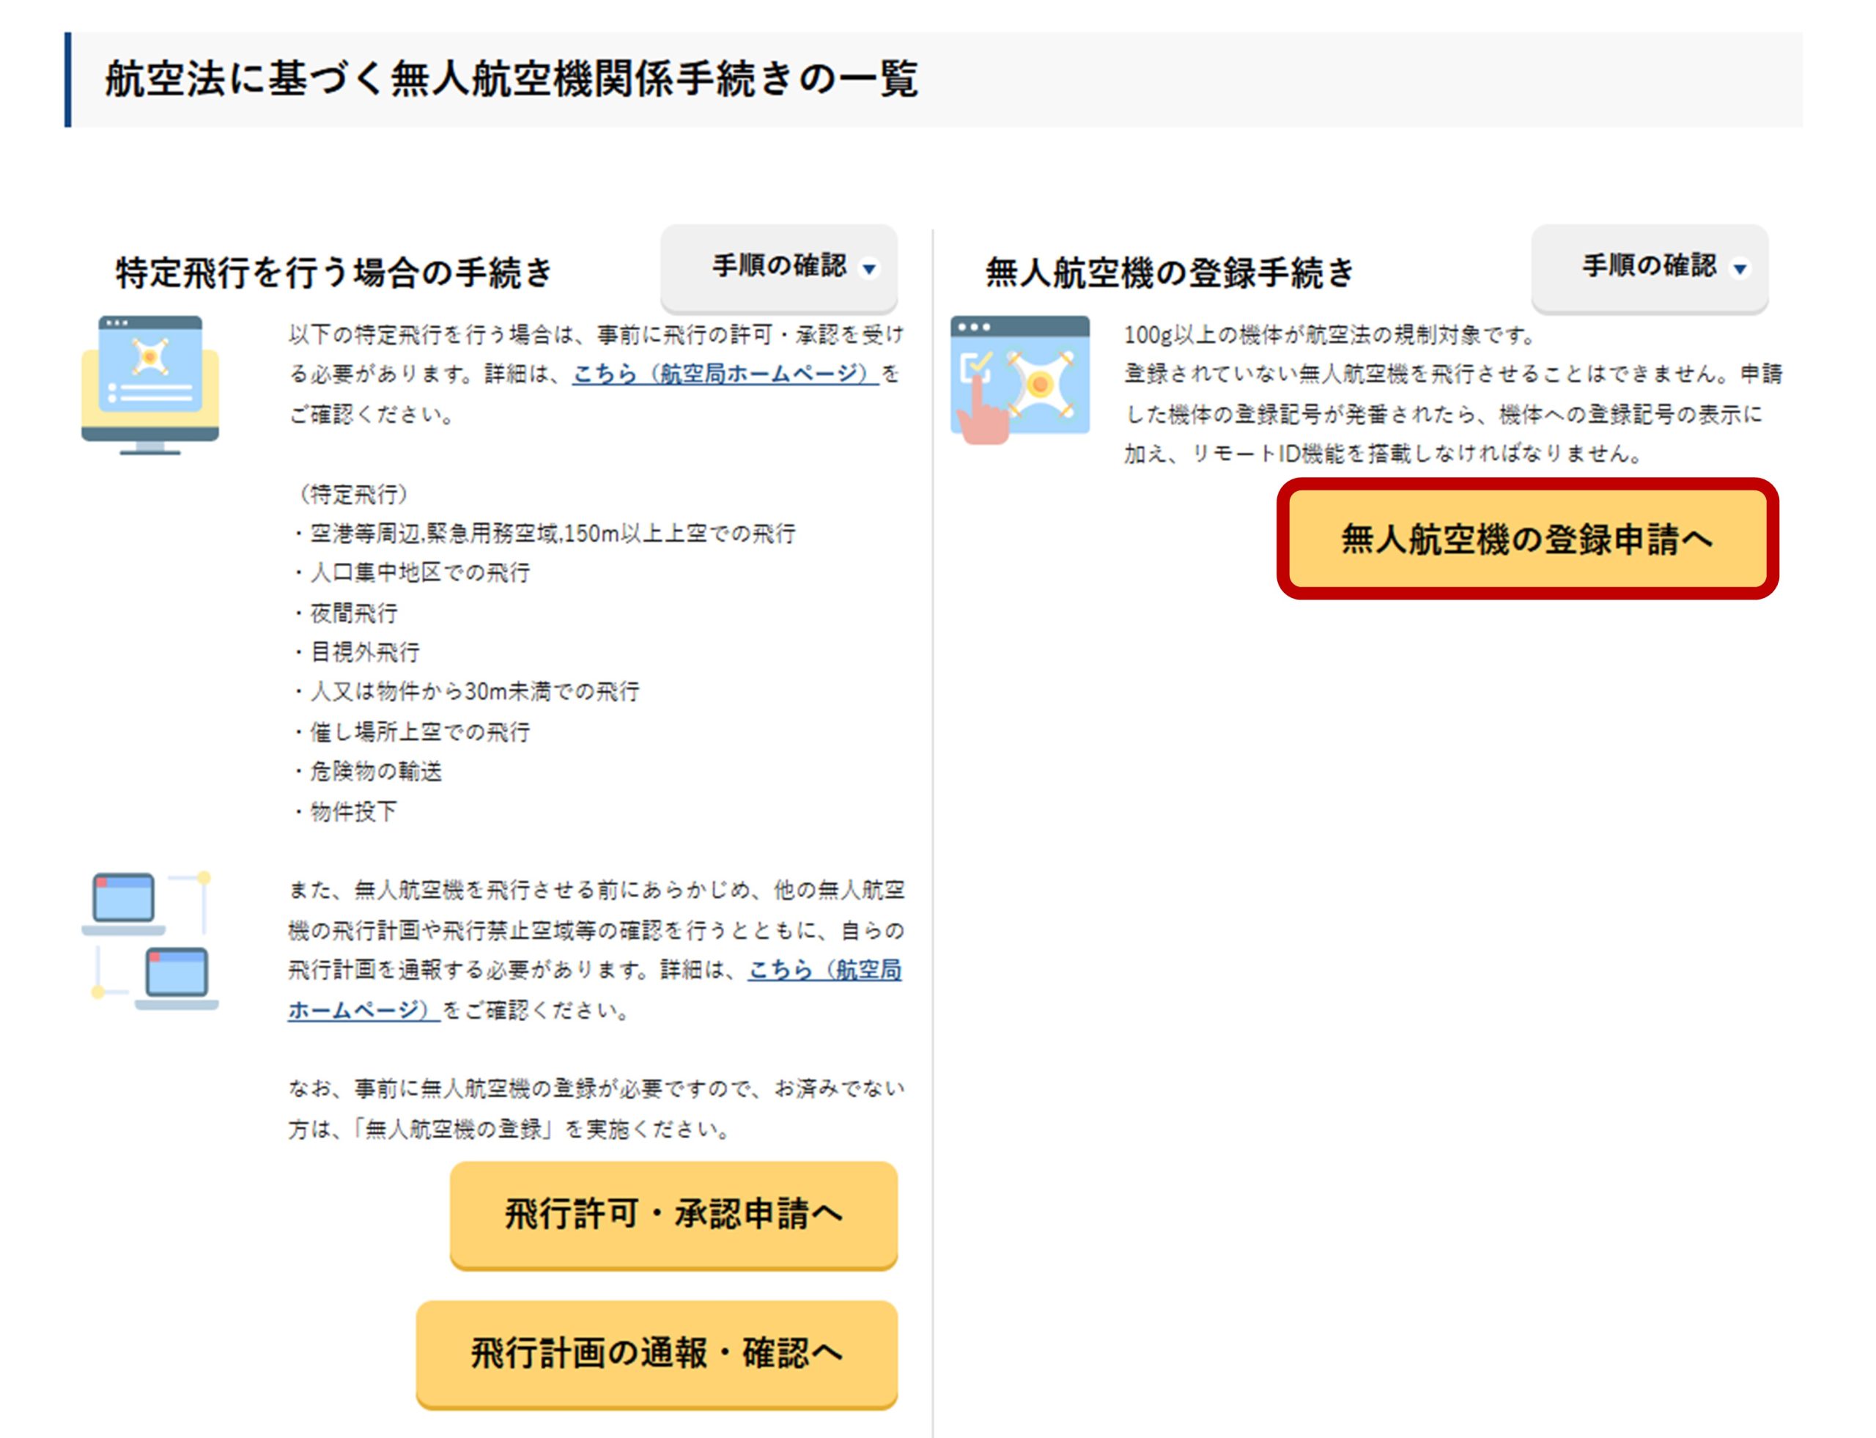Open the first こちら（航空局ホームページ）link about permits
Viewport: 1876px width, 1438px height.
pos(724,374)
